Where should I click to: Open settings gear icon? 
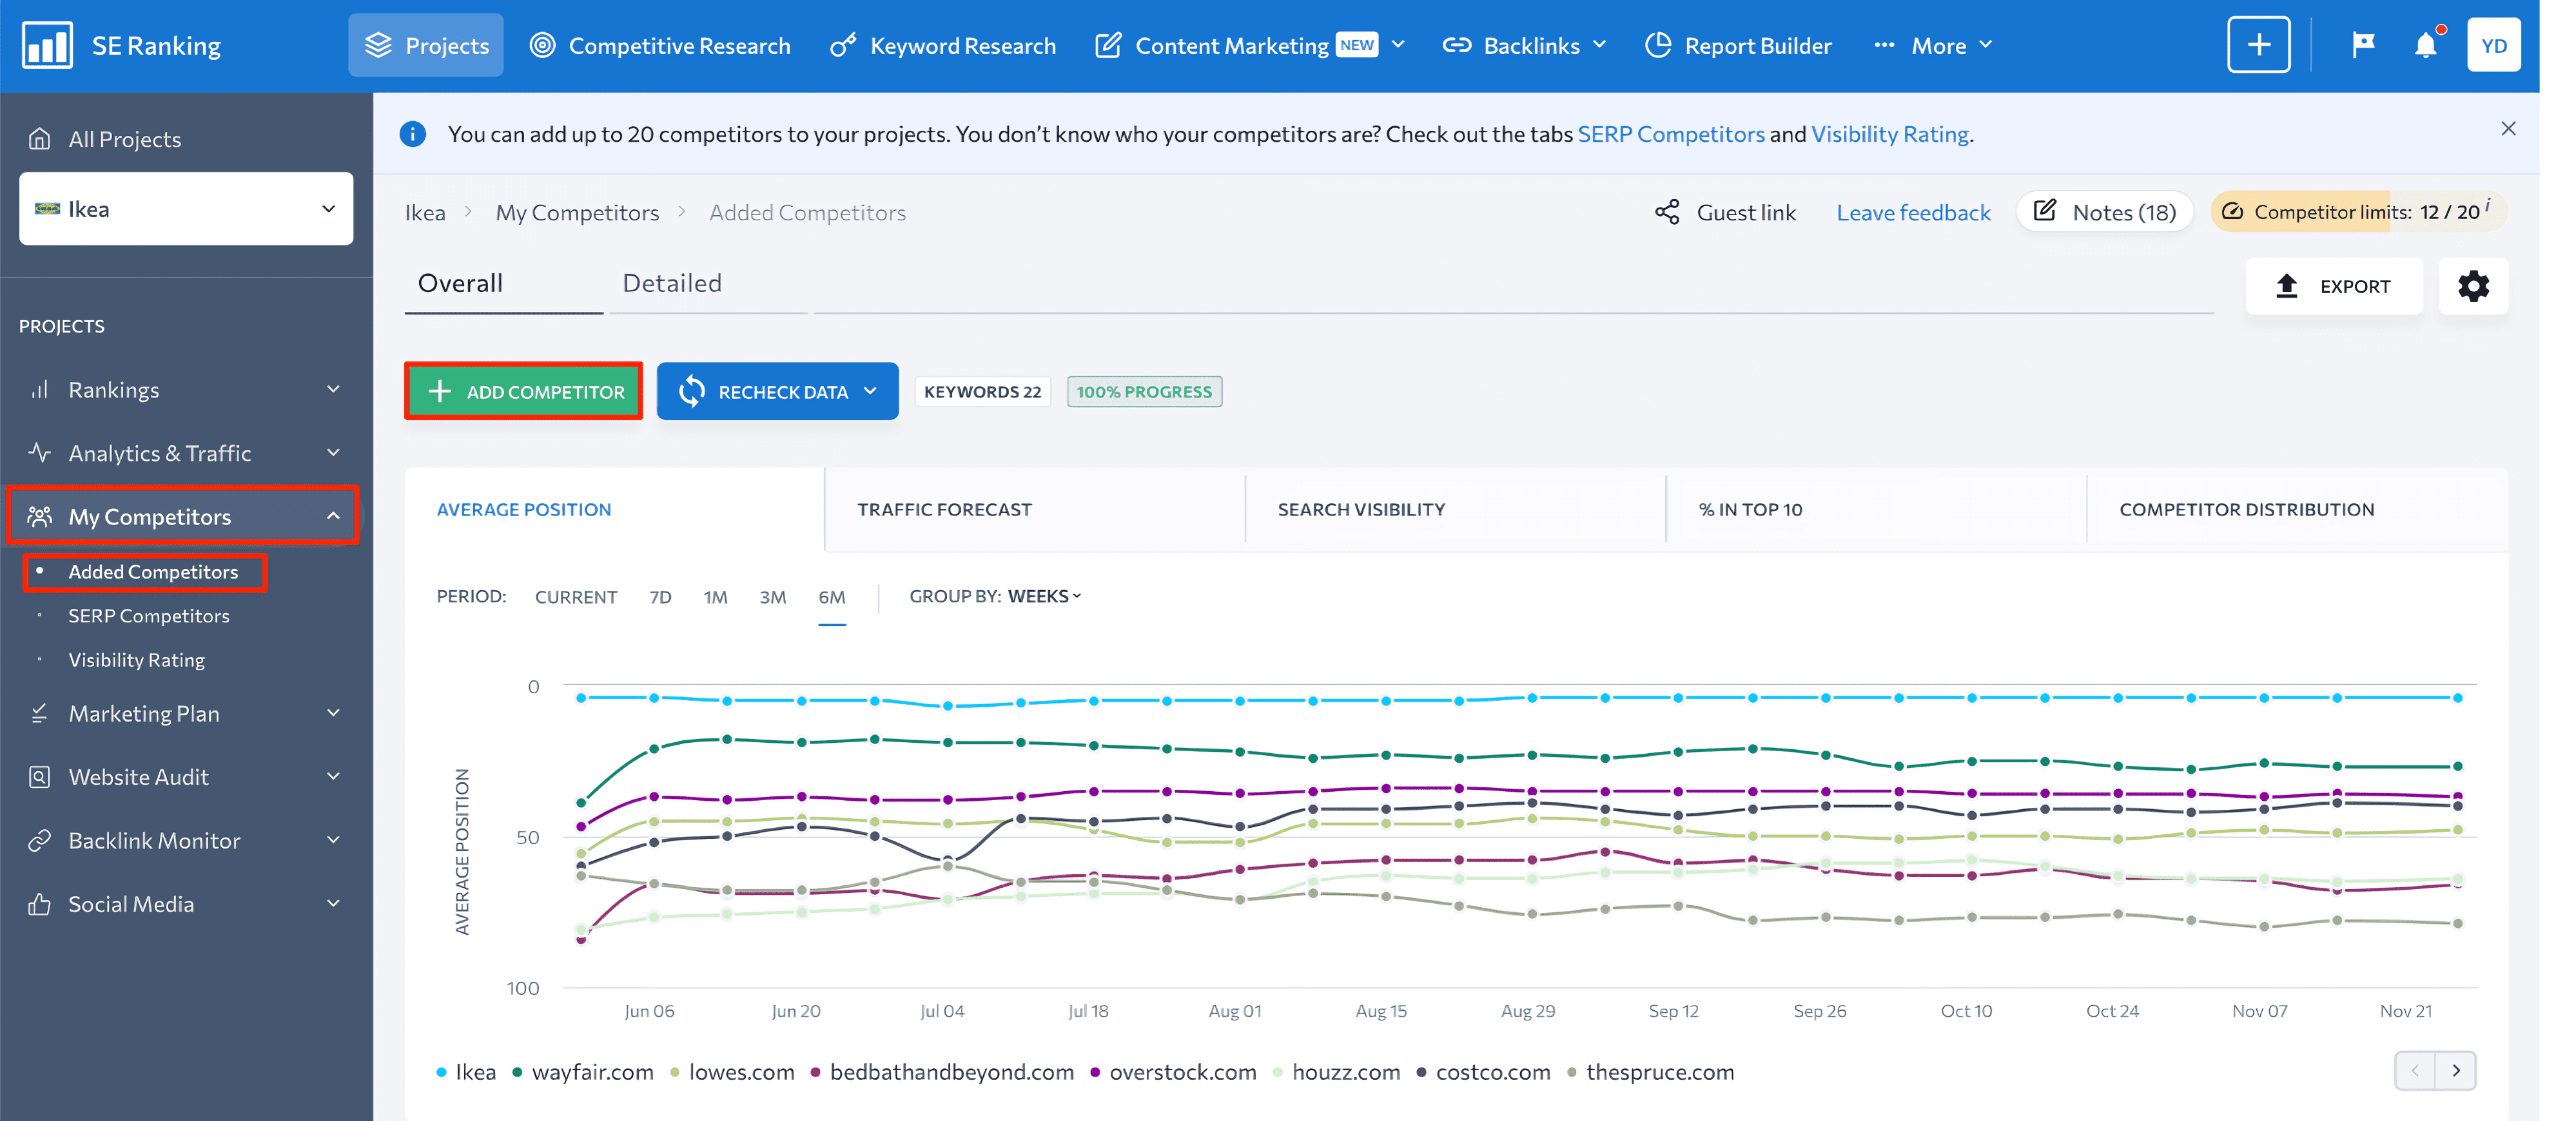[2473, 287]
